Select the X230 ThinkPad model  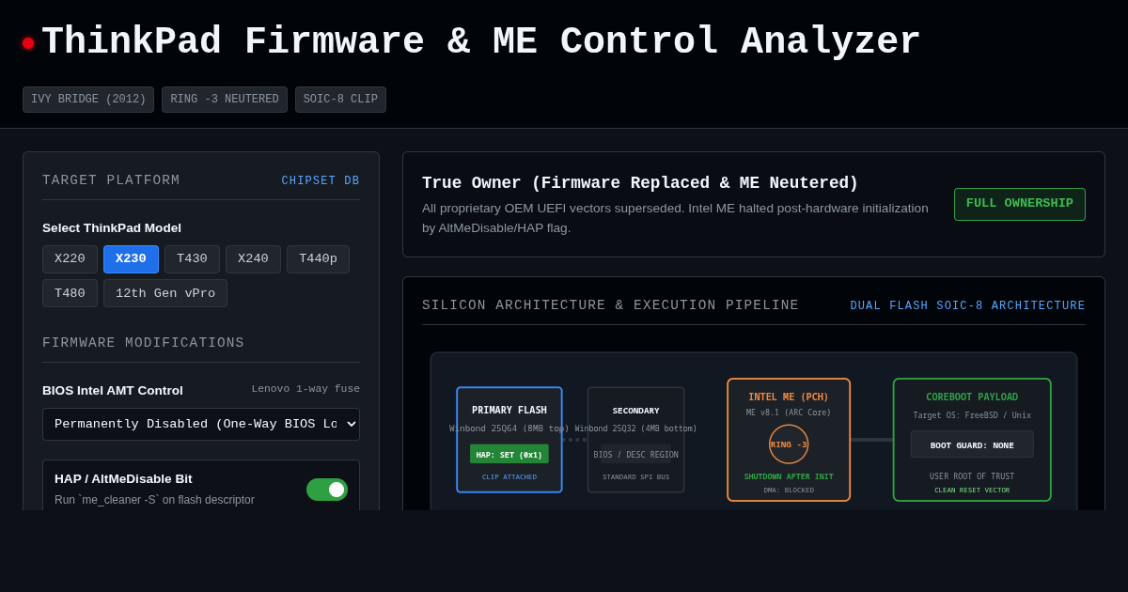(131, 259)
